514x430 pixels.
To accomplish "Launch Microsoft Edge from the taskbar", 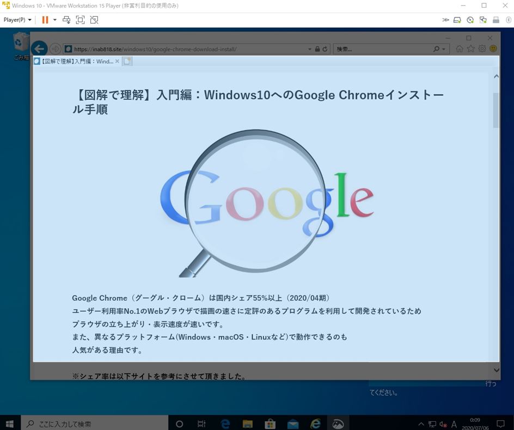I will (225, 424).
